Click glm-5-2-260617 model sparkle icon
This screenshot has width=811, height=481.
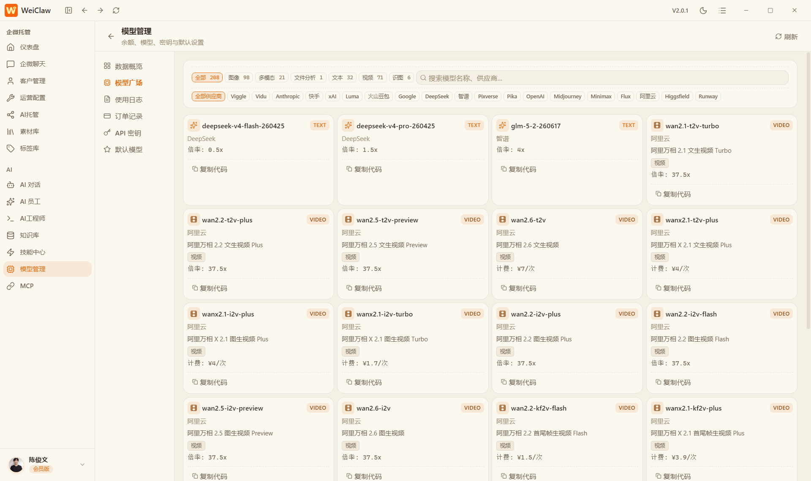(x=503, y=125)
